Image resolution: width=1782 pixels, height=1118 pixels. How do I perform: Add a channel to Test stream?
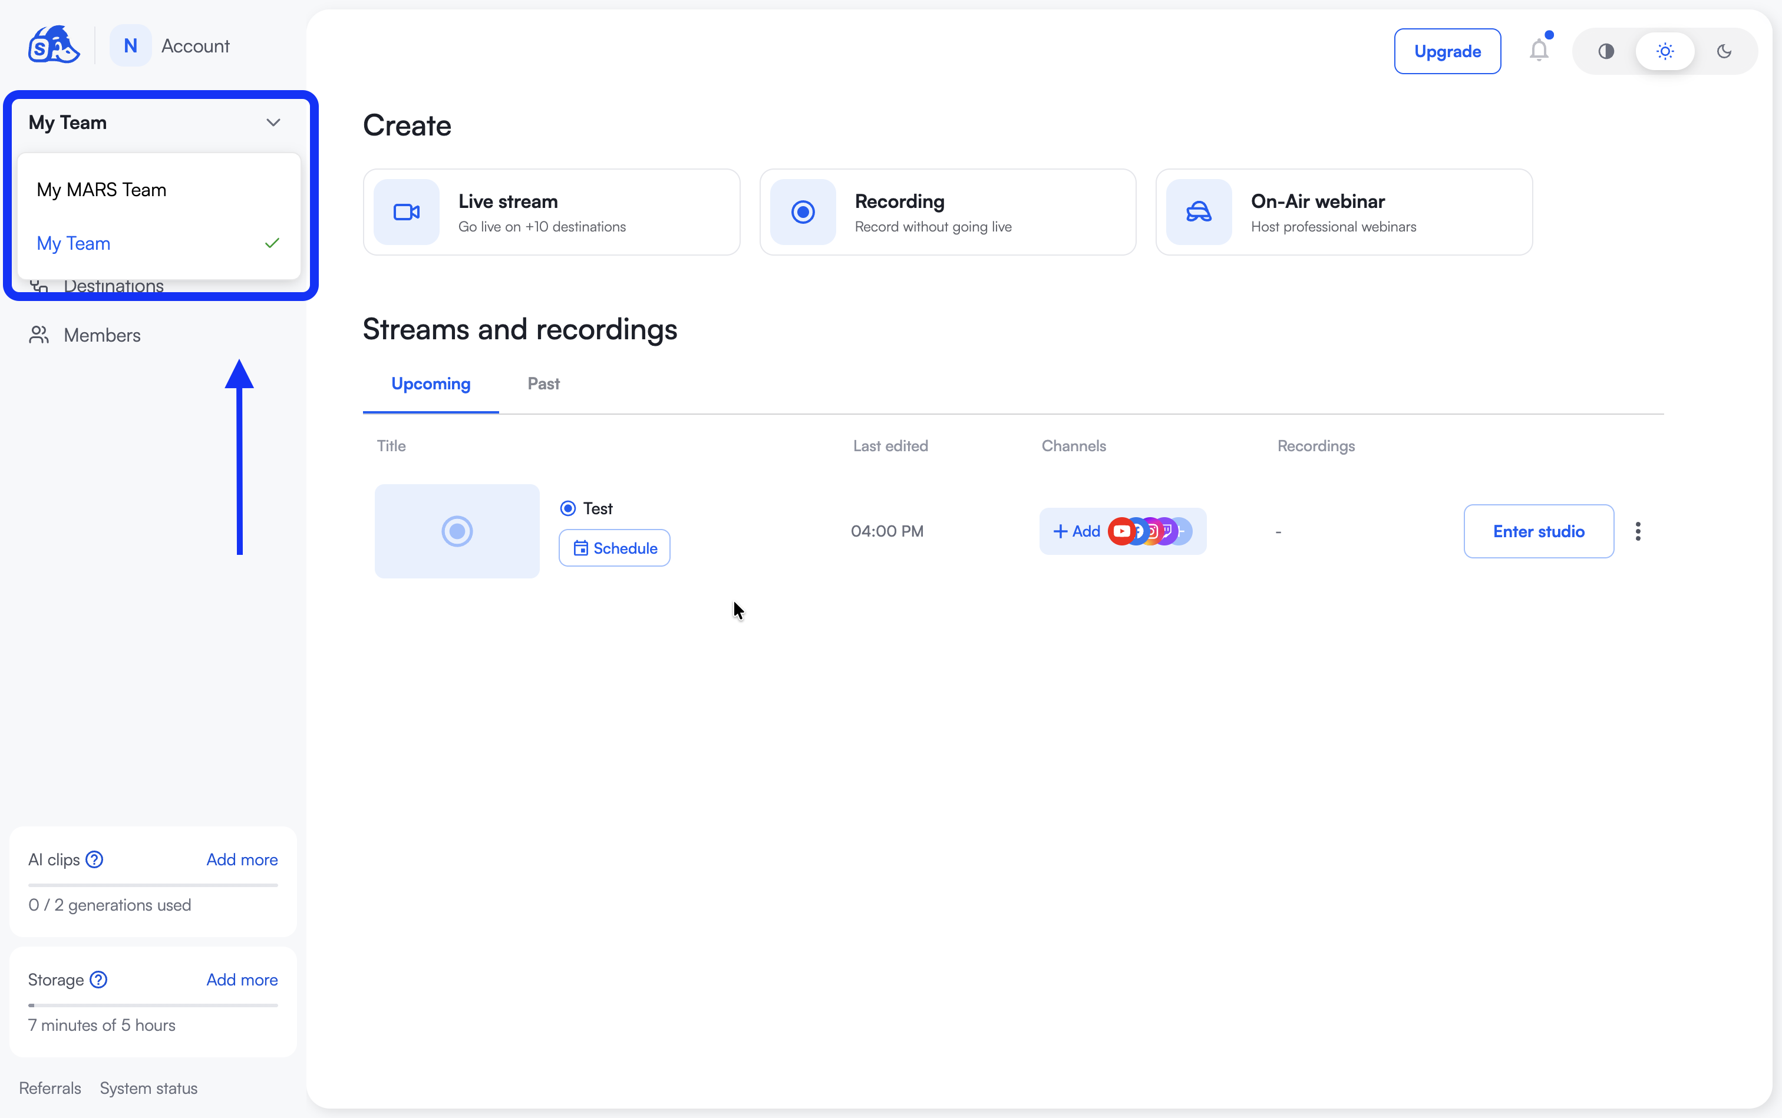(1076, 531)
